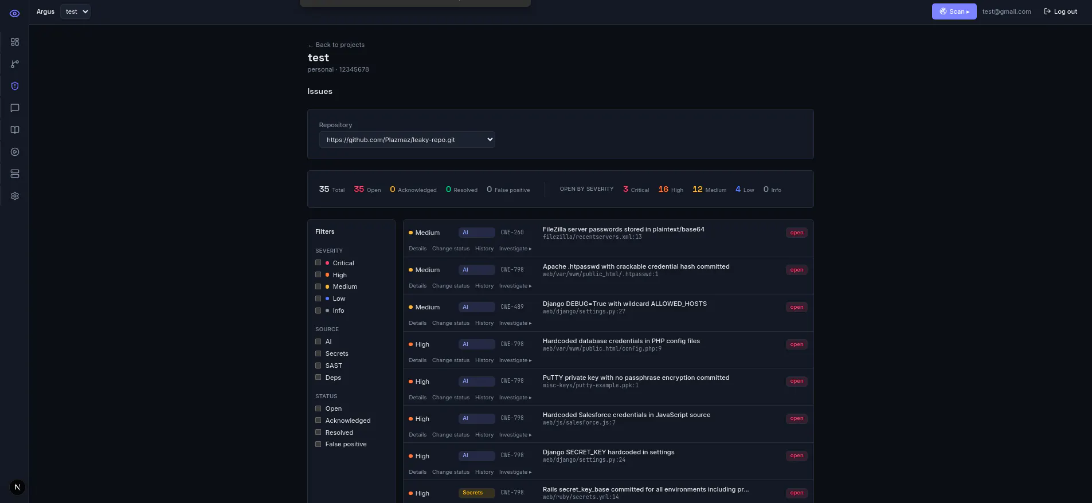Image resolution: width=1092 pixels, height=503 pixels.
Task: Click the 3 Critical severity counter
Action: click(x=636, y=189)
